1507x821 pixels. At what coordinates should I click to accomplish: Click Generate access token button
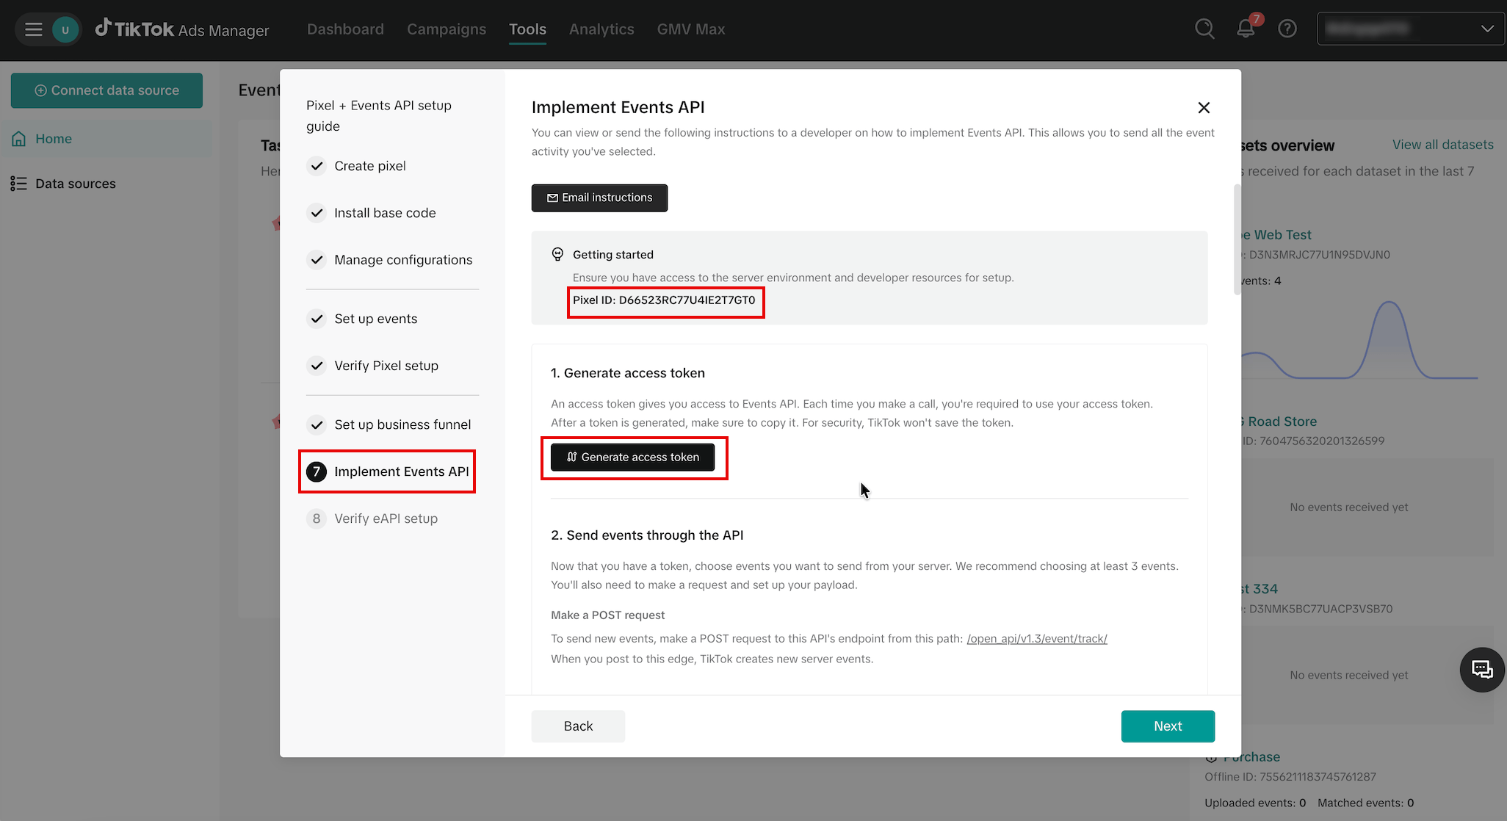pyautogui.click(x=632, y=457)
